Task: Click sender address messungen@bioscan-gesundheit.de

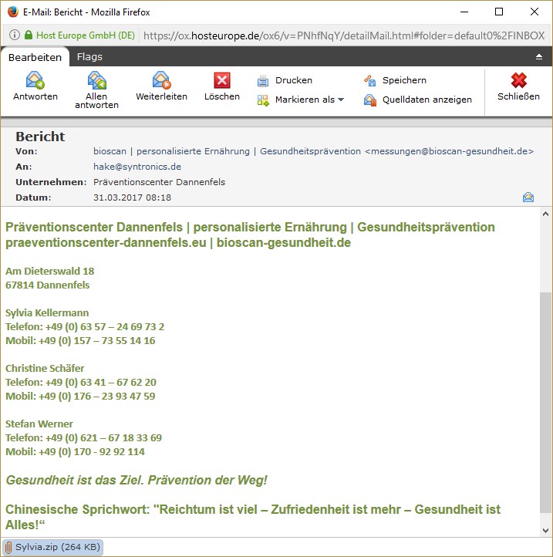Action: pyautogui.click(x=450, y=151)
